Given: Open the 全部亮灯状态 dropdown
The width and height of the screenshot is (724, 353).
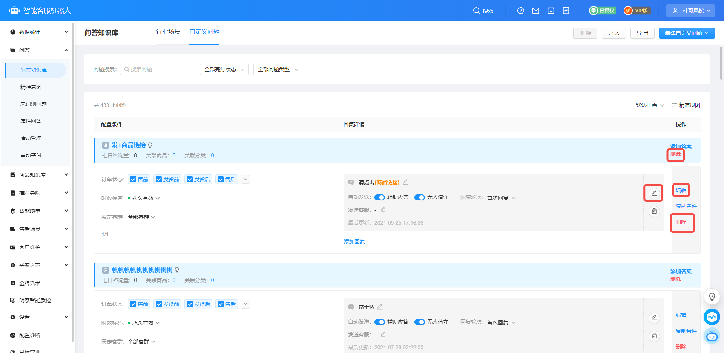Looking at the screenshot, I should click(224, 69).
